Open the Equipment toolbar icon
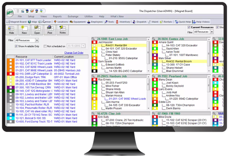This screenshot has height=158, width=229. [71, 22]
